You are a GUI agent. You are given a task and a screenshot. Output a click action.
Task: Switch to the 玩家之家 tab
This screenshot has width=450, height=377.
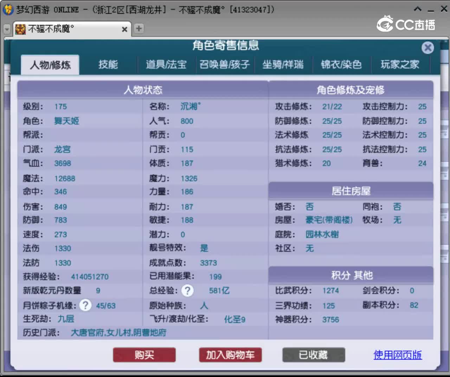(x=400, y=65)
